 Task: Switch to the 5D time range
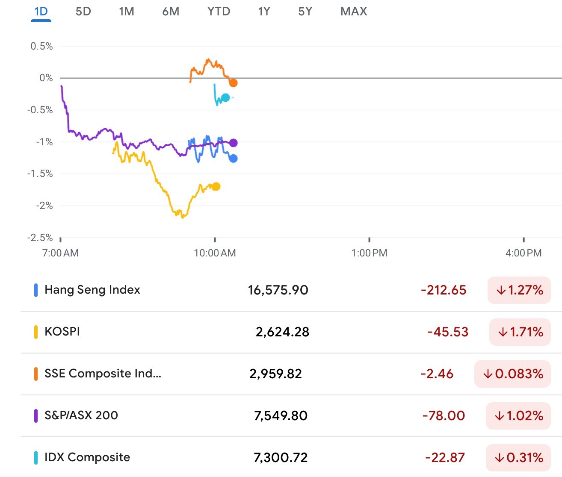(x=83, y=11)
